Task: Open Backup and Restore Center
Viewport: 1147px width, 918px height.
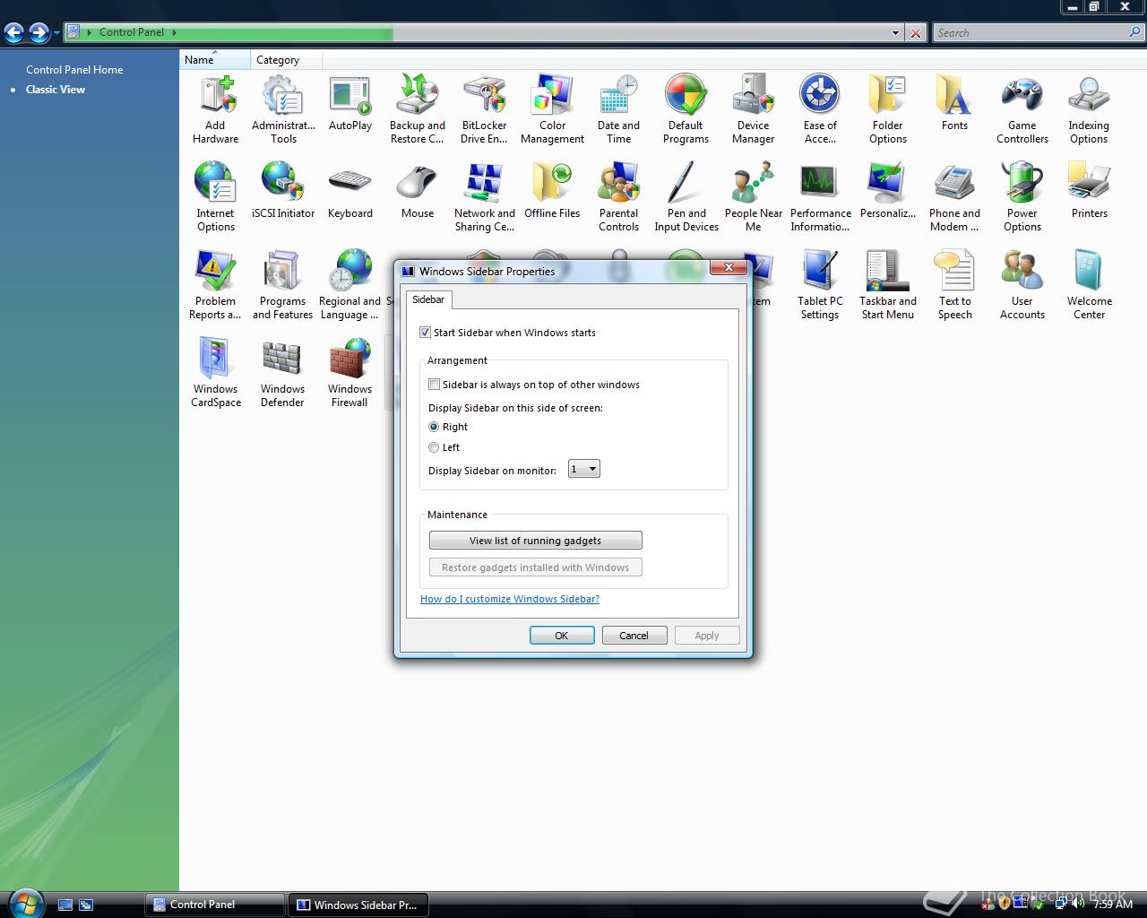Action: tap(418, 109)
